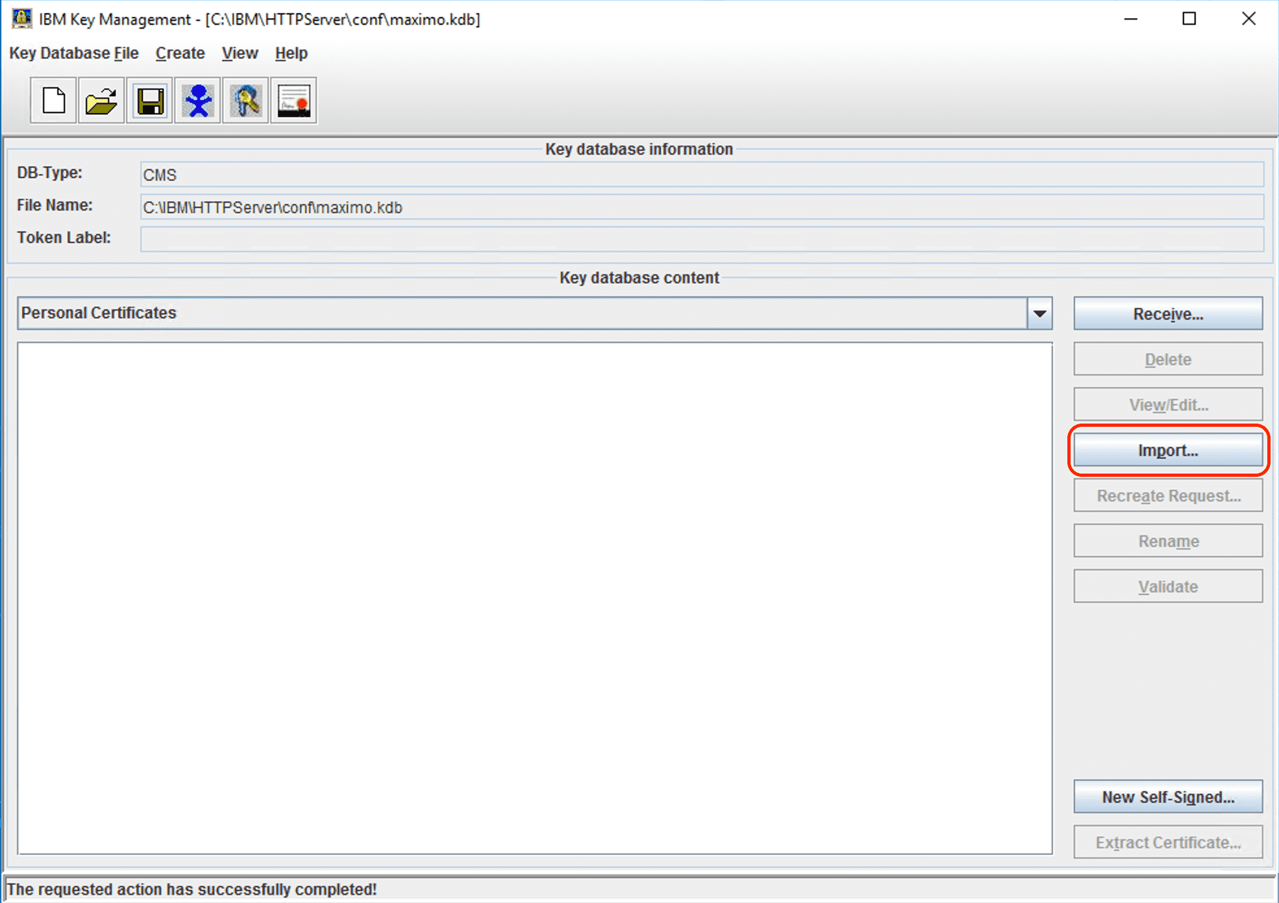Click the blue person figure toolbar icon
The height and width of the screenshot is (903, 1279).
(197, 101)
